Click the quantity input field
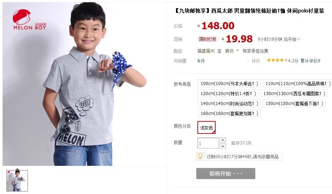Viewport: 332px width, 194px height. [x=208, y=143]
